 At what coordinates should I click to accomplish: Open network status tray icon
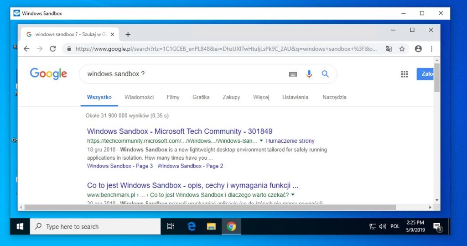coord(373,227)
